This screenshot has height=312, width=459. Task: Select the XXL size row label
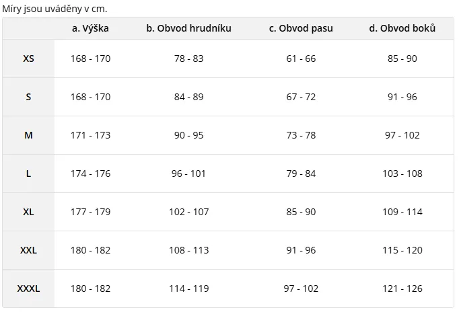[28, 250]
